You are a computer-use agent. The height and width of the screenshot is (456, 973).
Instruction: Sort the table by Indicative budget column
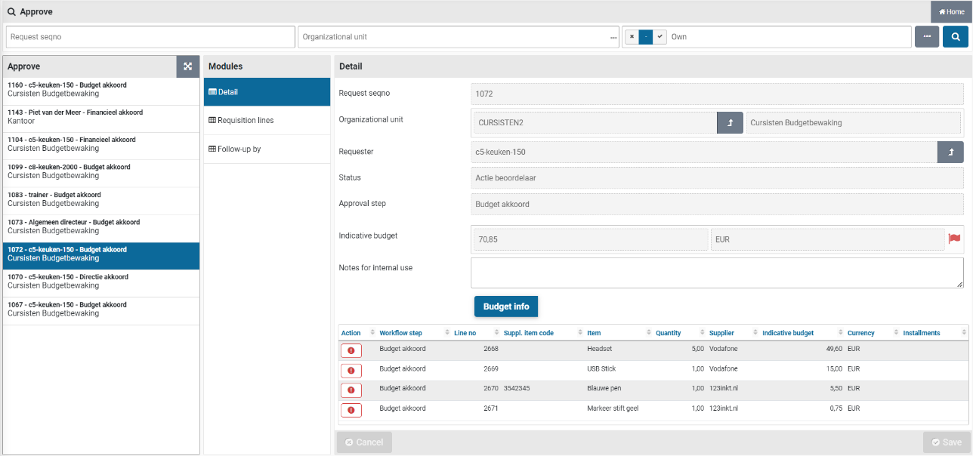788,333
